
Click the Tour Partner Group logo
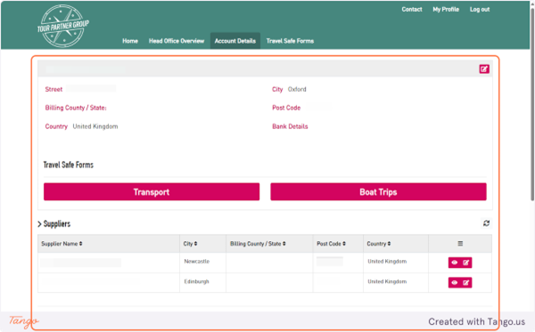click(x=62, y=26)
